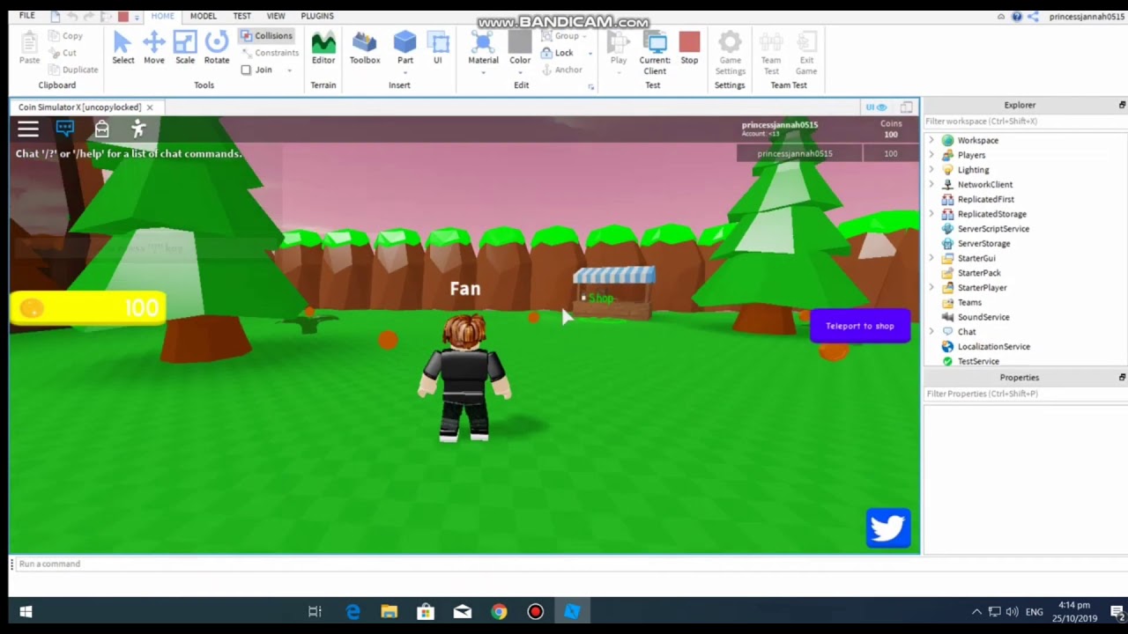Screen dimensions: 1128x634
Task: Click the Teleport to shop button
Action: click(860, 326)
